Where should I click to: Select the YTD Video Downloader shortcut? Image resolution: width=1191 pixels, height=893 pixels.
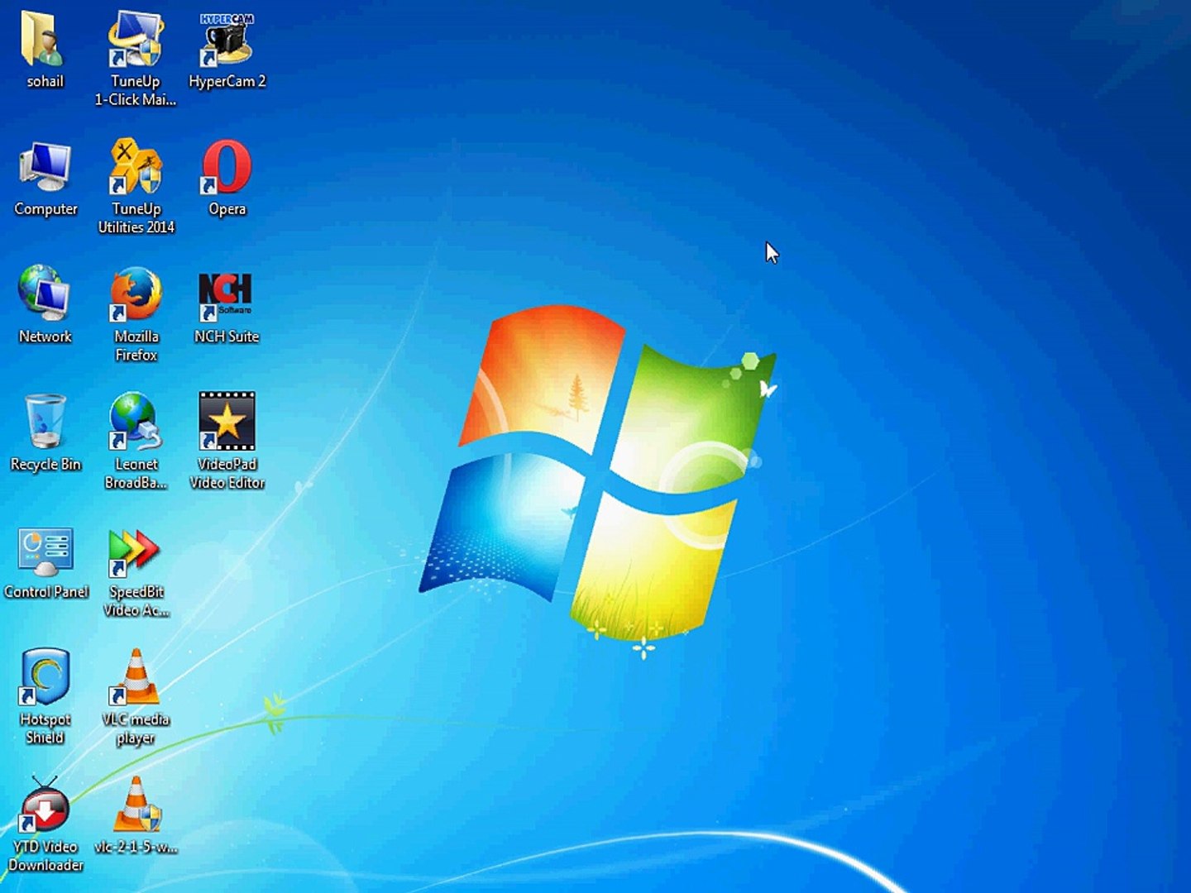(x=45, y=805)
